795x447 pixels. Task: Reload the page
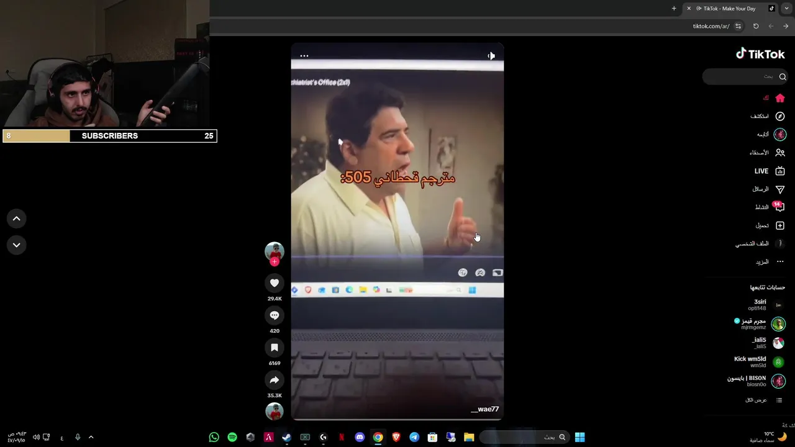pos(756,26)
